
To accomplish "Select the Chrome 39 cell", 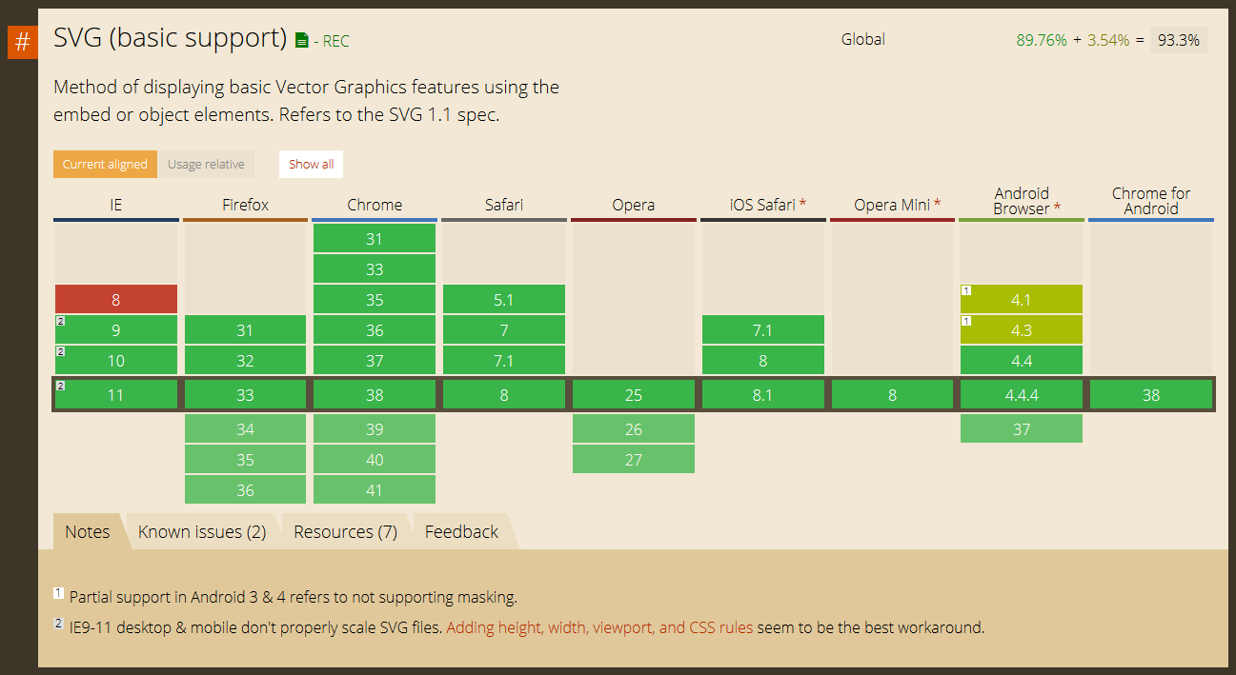I will (375, 428).
